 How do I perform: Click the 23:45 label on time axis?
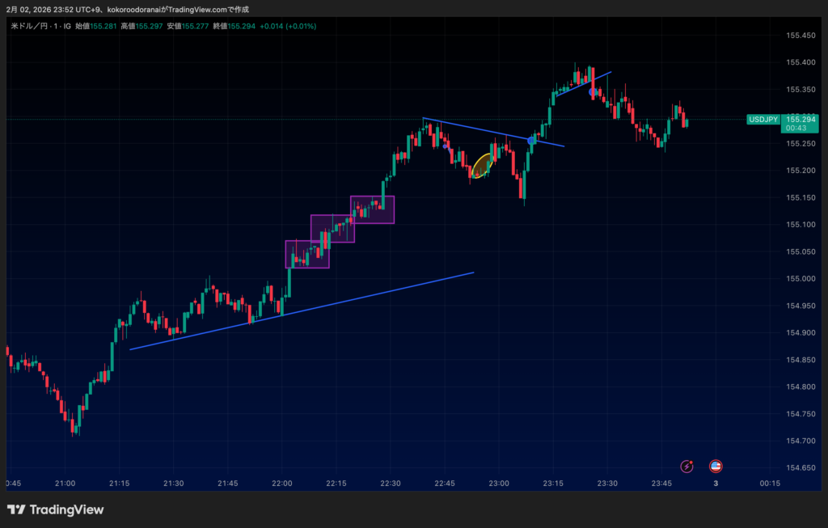(661, 484)
